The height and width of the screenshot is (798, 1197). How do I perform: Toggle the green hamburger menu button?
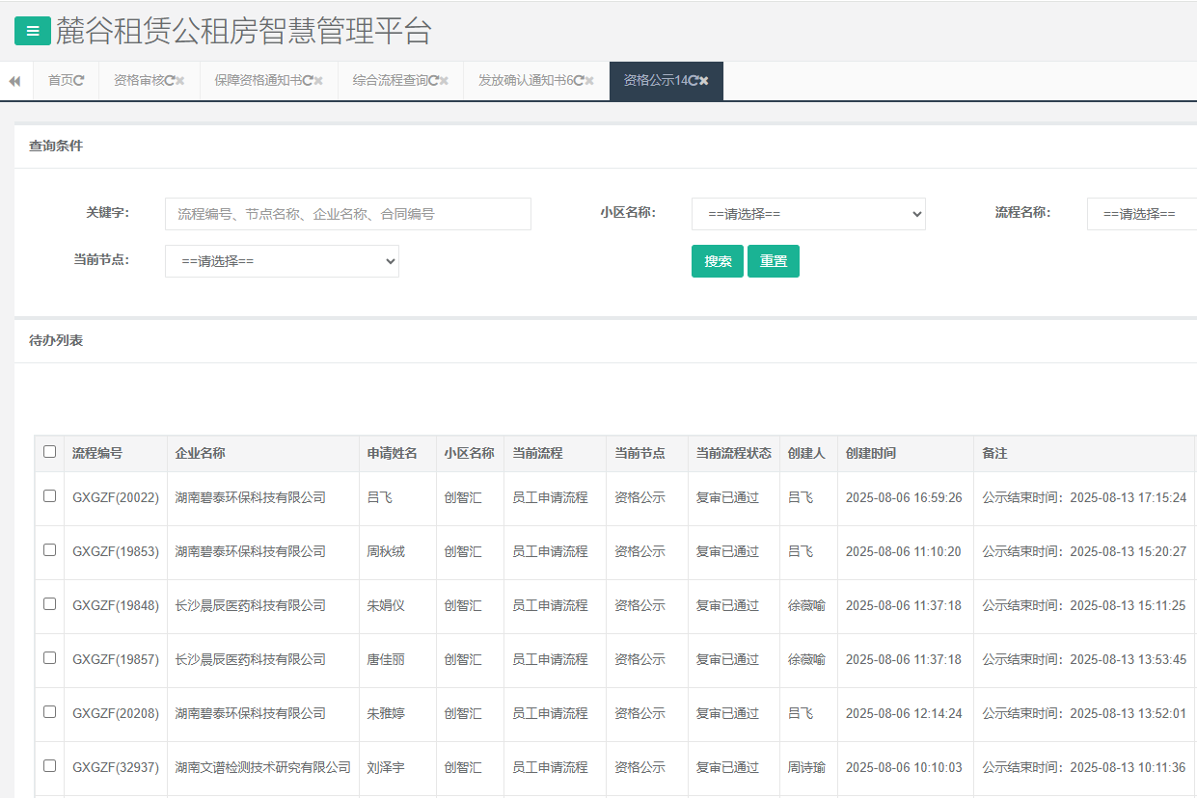pyautogui.click(x=33, y=31)
